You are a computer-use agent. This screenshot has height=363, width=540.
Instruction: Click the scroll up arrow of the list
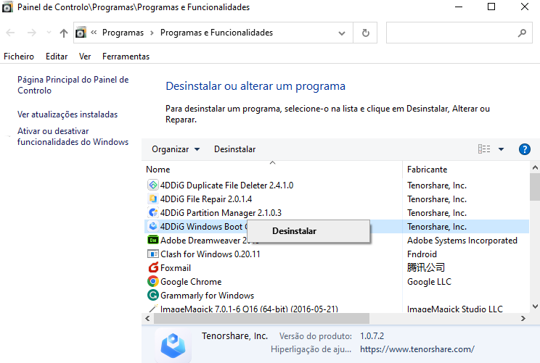(535, 168)
